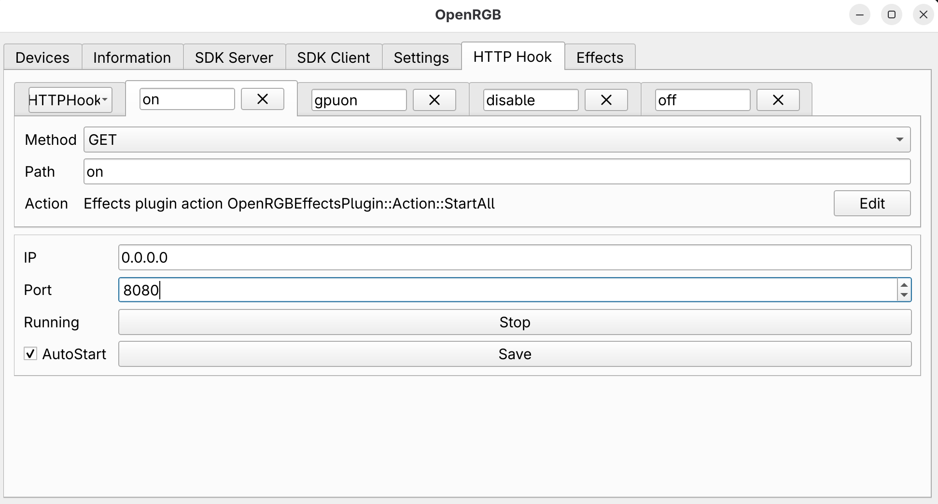The width and height of the screenshot is (938, 504).
Task: Open the Effects tab
Action: 600,57
